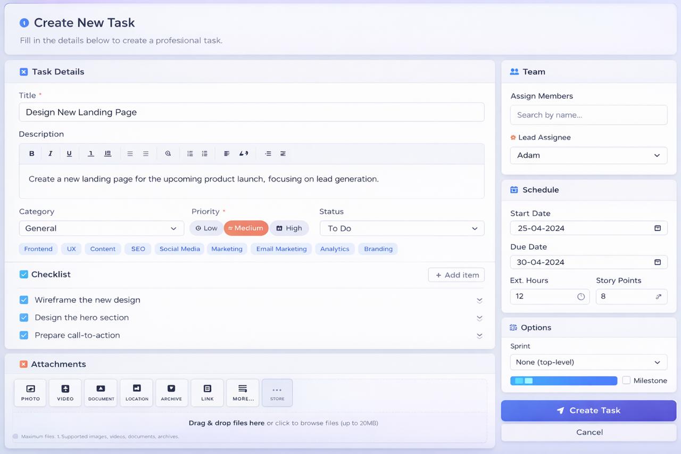
Task: Toggle the Checklist header checkbox
Action: click(x=24, y=274)
